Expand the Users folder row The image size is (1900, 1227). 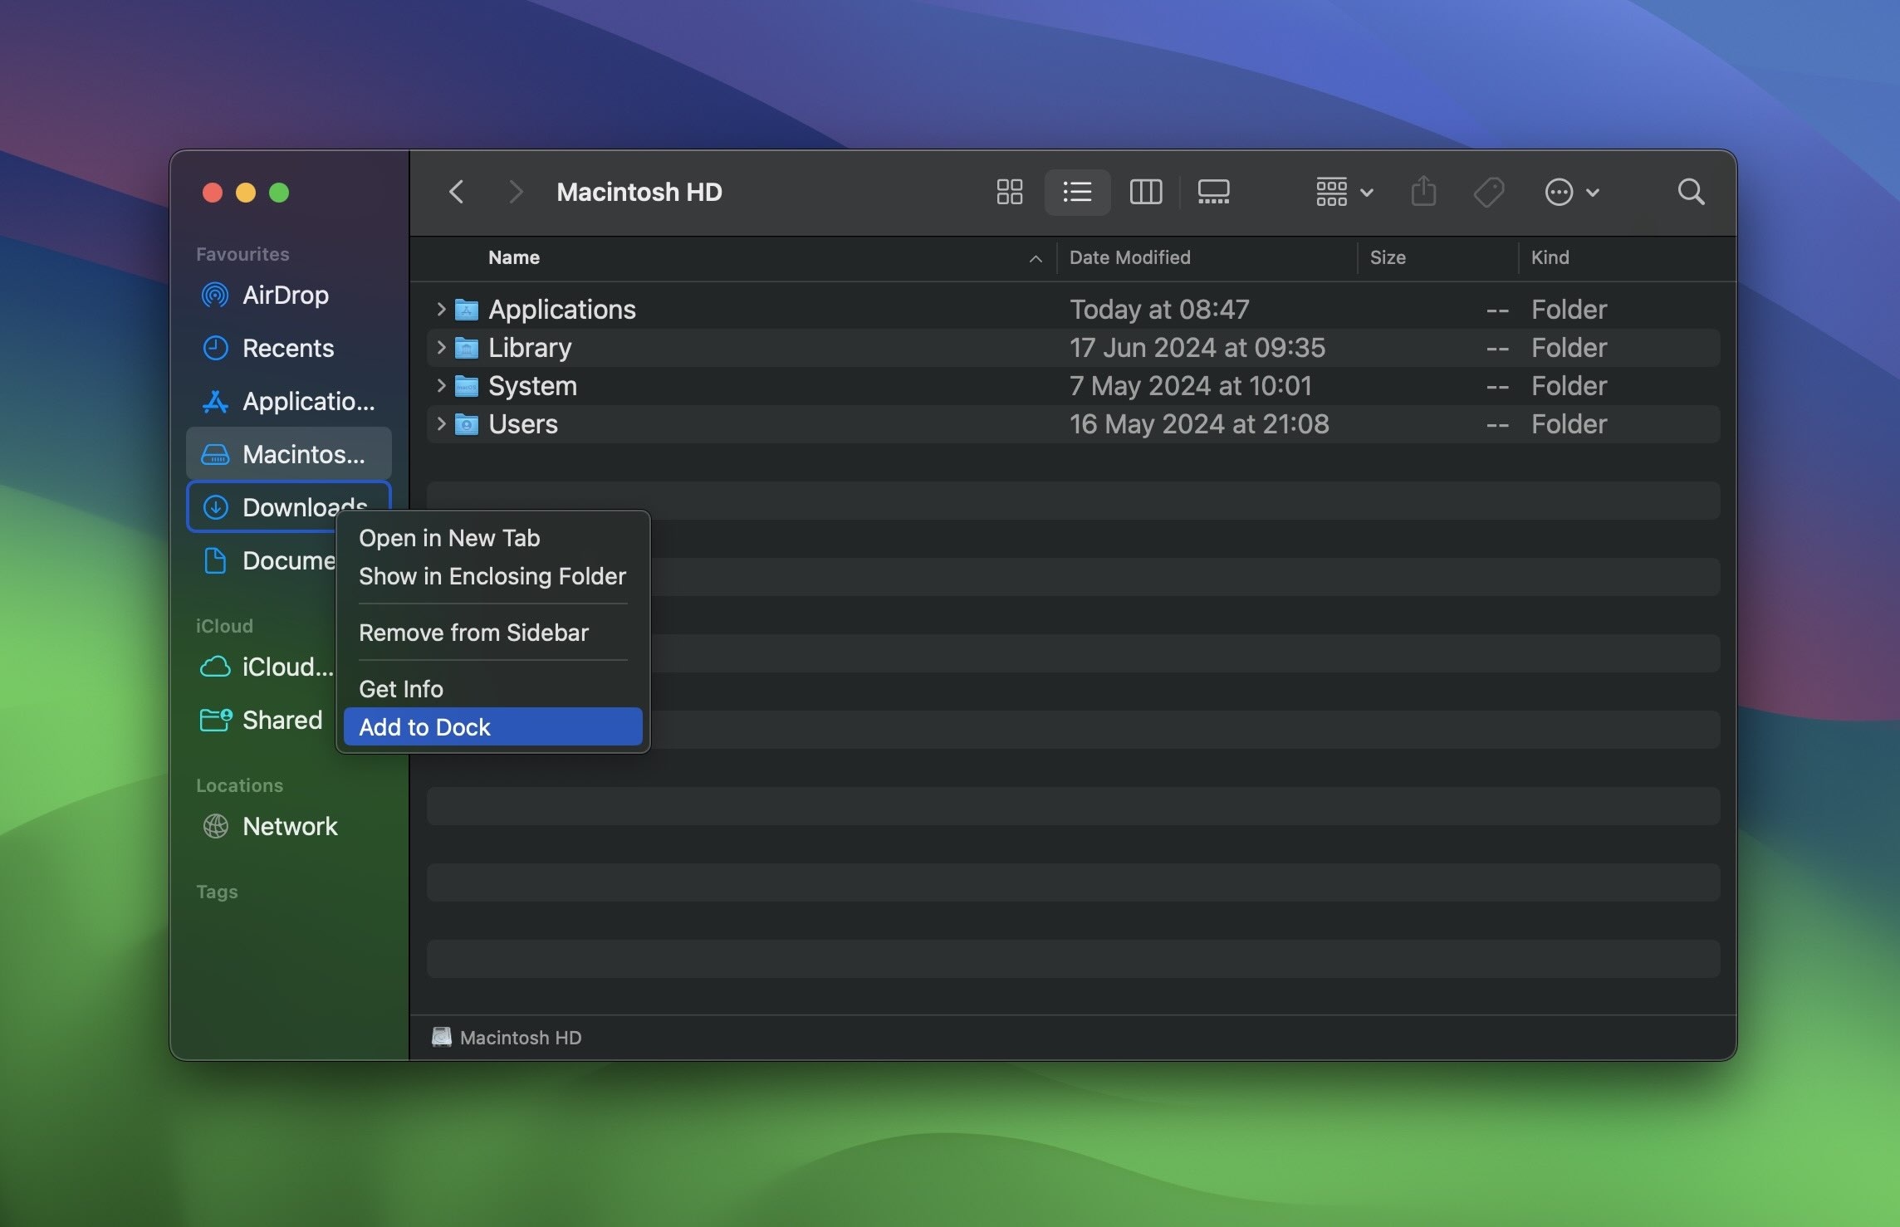point(441,423)
